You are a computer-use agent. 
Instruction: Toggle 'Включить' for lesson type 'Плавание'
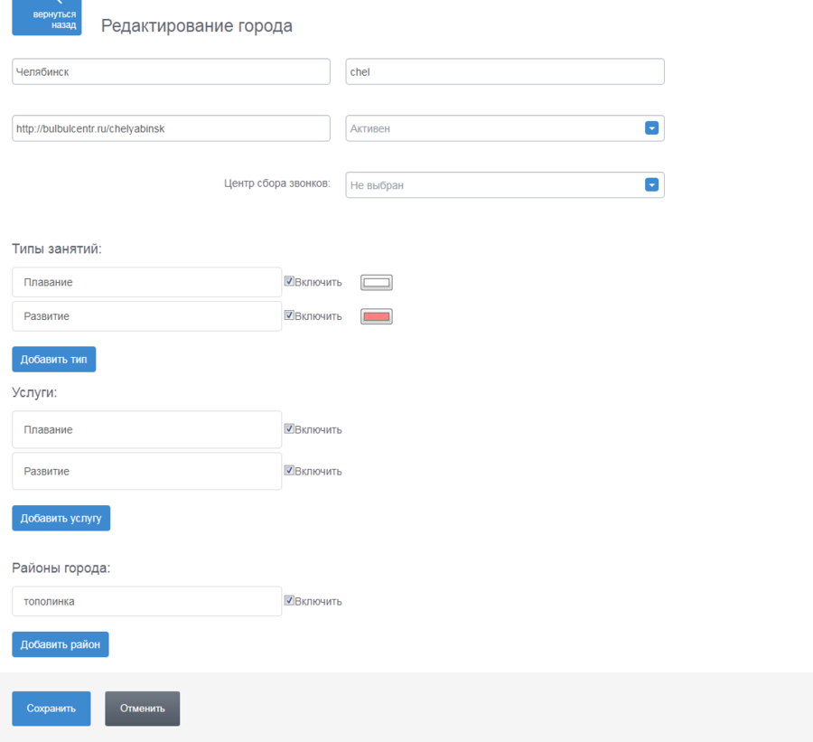coord(289,281)
